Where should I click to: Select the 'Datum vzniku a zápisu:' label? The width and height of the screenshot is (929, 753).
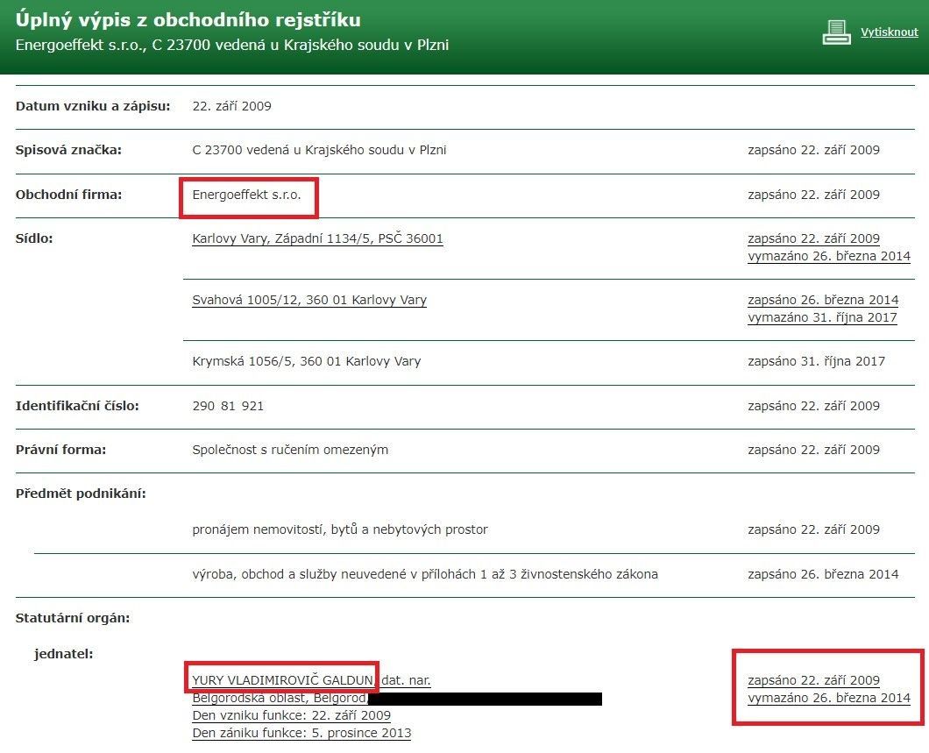(92, 106)
